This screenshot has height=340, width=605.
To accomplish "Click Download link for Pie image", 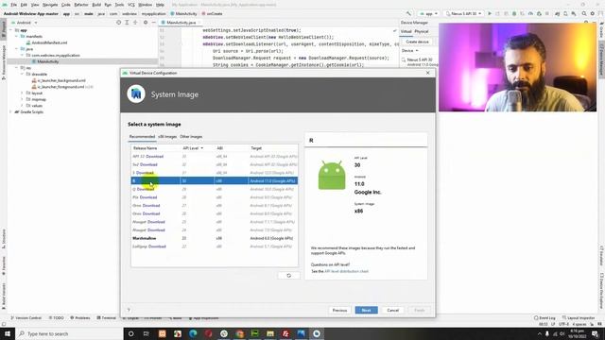I will [148, 197].
